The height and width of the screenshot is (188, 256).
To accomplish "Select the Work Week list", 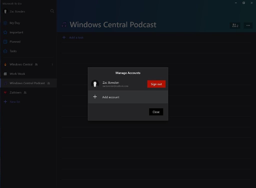I will click(17, 73).
